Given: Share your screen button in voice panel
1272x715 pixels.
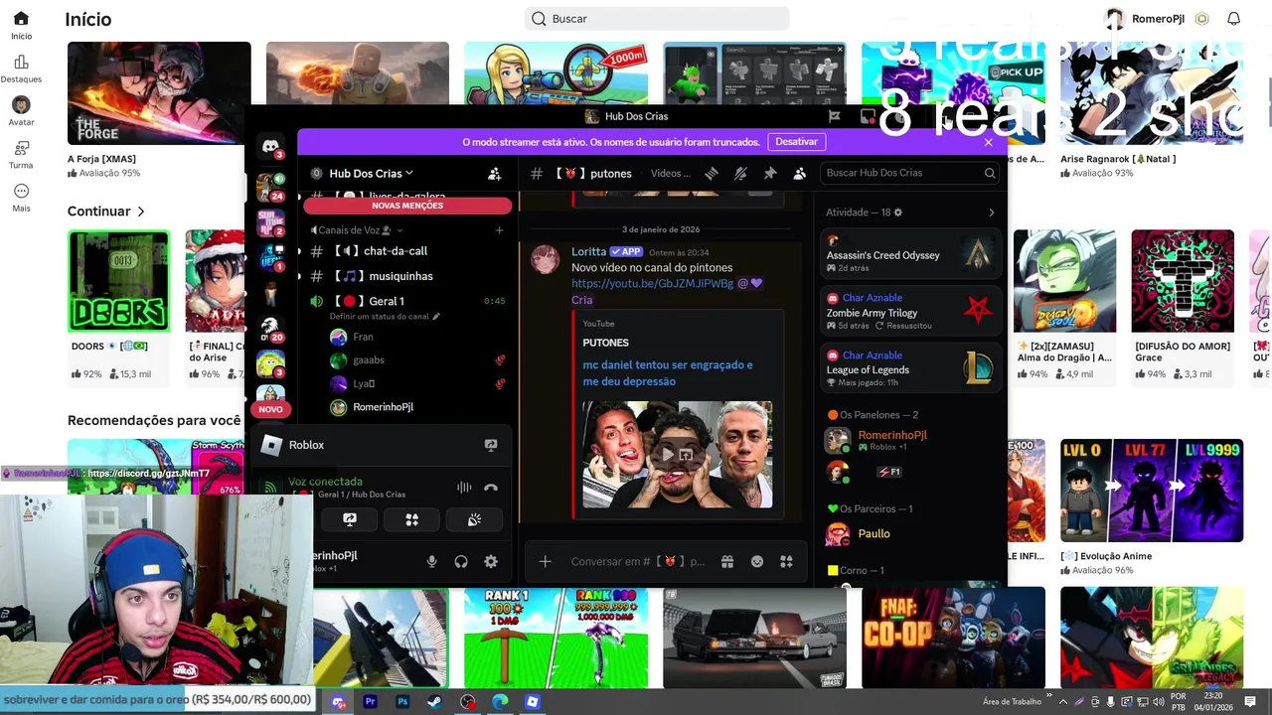Looking at the screenshot, I should click(x=350, y=519).
